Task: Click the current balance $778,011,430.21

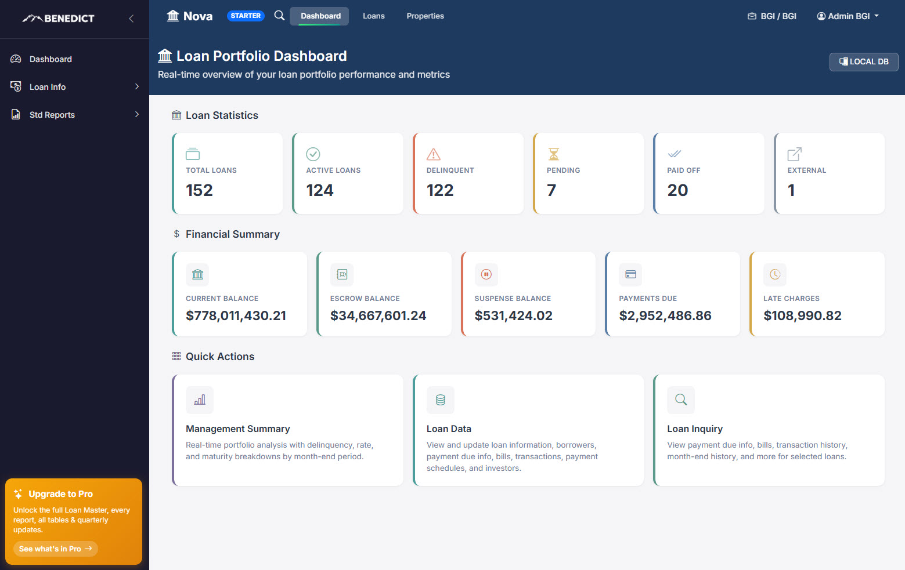Action: [x=236, y=315]
